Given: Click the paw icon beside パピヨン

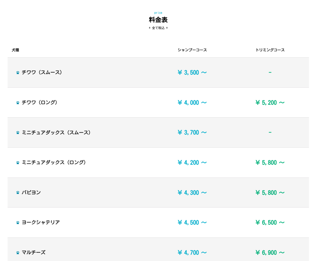Looking at the screenshot, I should click(18, 193).
